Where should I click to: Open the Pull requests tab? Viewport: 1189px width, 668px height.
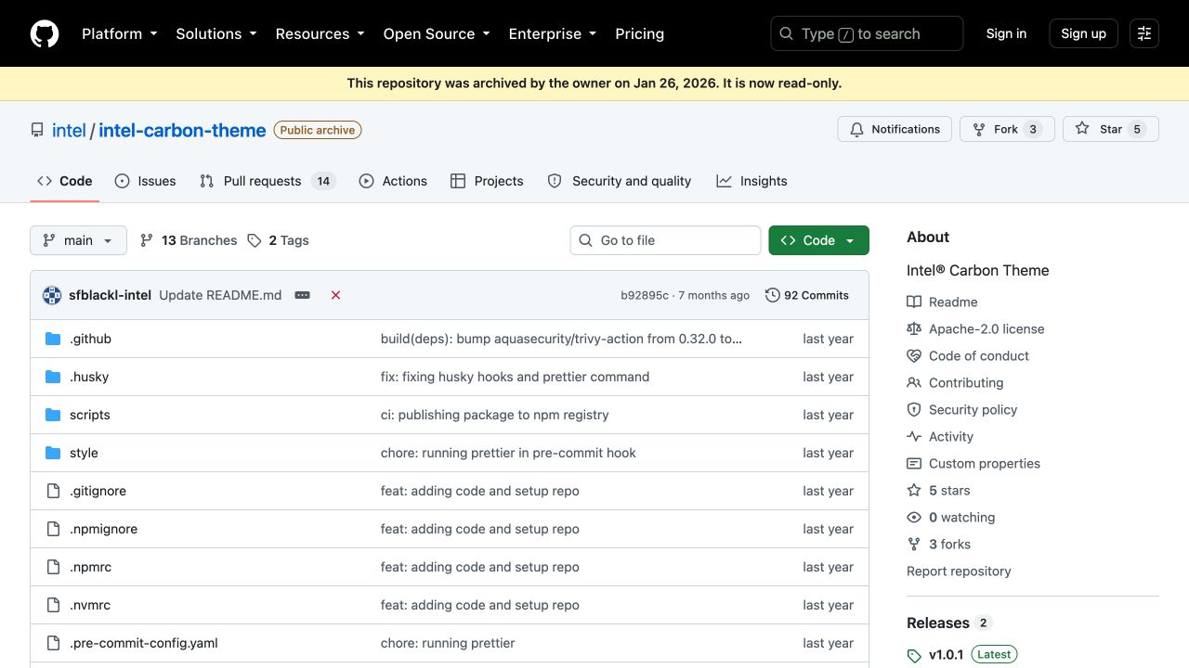(268, 181)
